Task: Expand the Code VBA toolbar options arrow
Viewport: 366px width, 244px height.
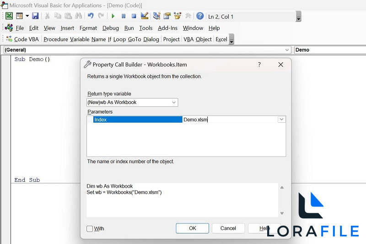Action: [231, 39]
